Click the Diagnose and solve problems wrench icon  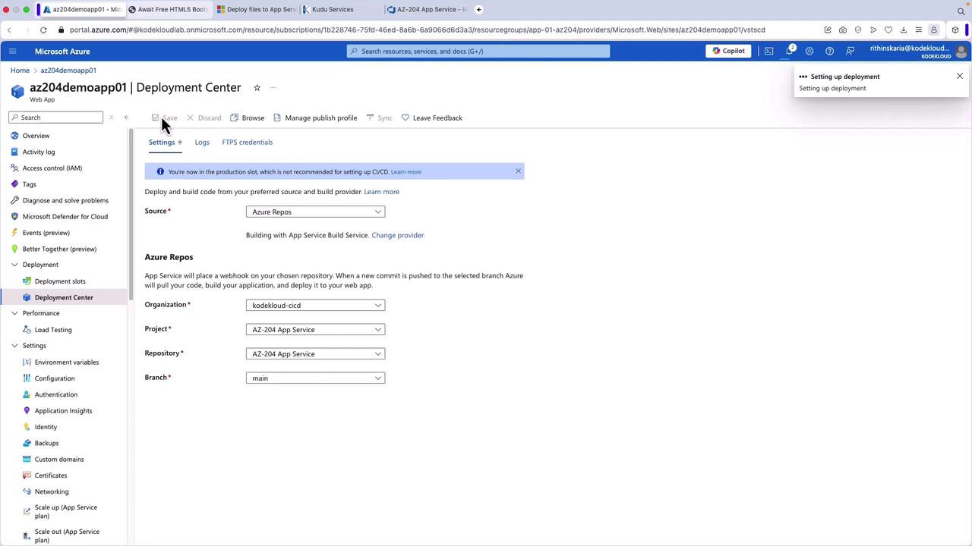[14, 200]
